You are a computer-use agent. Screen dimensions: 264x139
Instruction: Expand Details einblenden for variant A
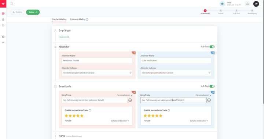click(120, 121)
